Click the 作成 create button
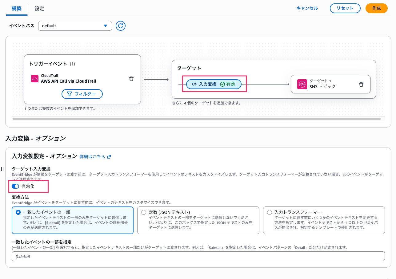The width and height of the screenshot is (396, 279). tap(376, 8)
